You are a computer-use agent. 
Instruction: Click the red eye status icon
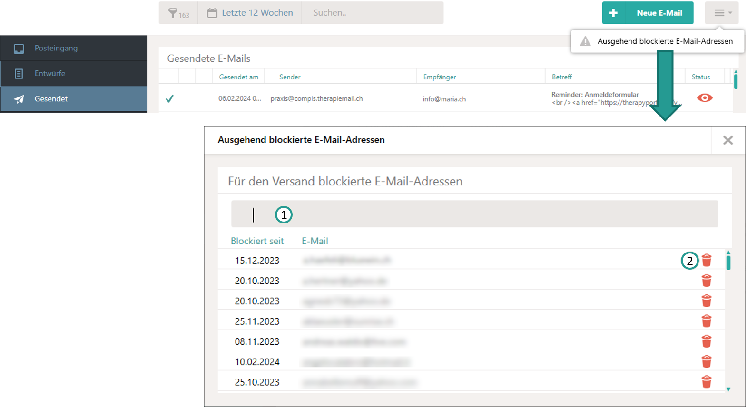point(705,98)
